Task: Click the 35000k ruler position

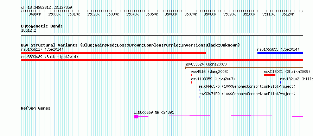Action: [54, 14]
